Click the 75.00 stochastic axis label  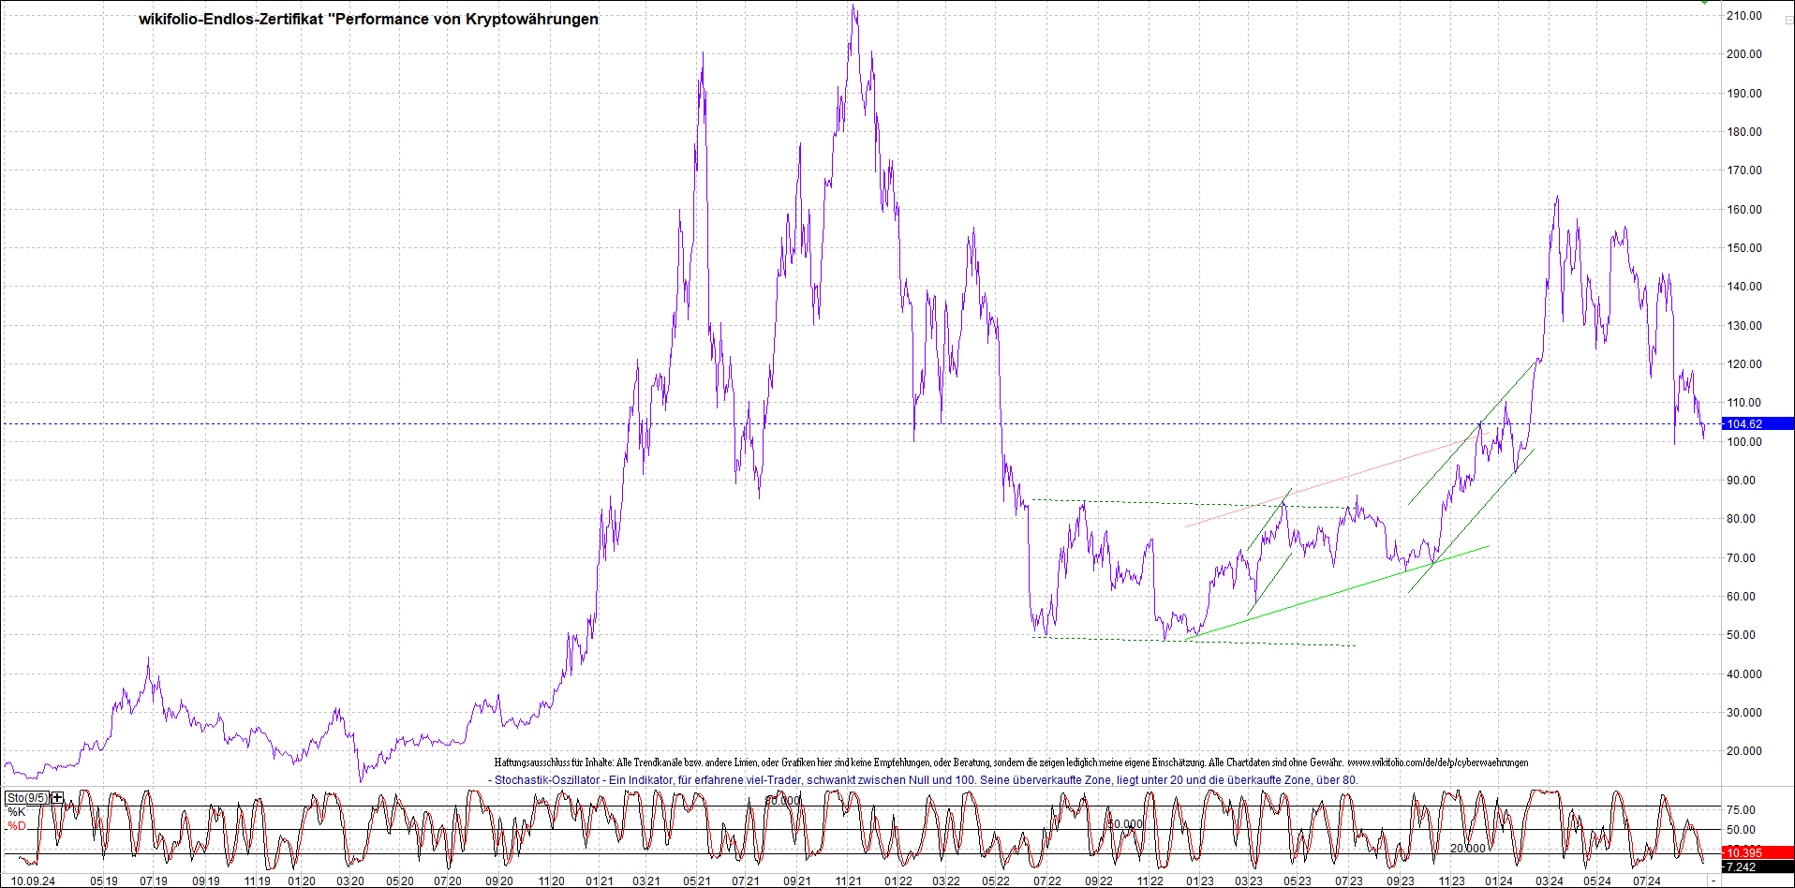[1742, 810]
